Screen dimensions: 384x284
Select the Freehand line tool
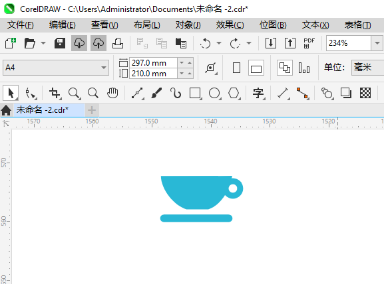pyautogui.click(x=137, y=94)
